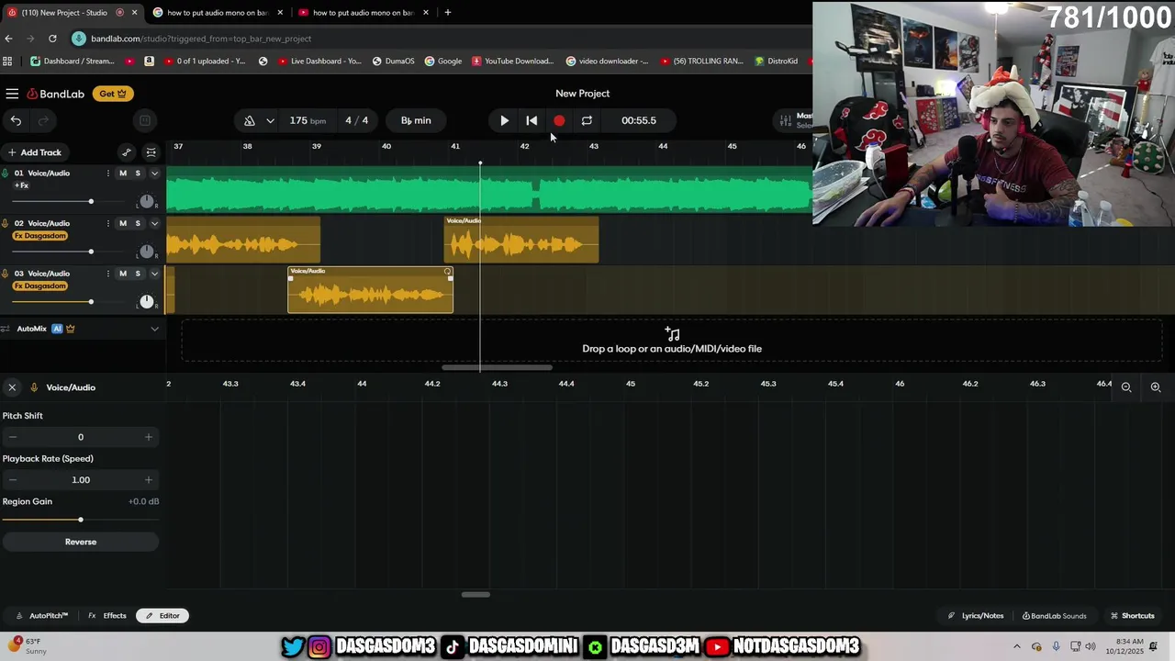Undo the last action with the undo arrow
This screenshot has height=661, width=1175.
[16, 120]
